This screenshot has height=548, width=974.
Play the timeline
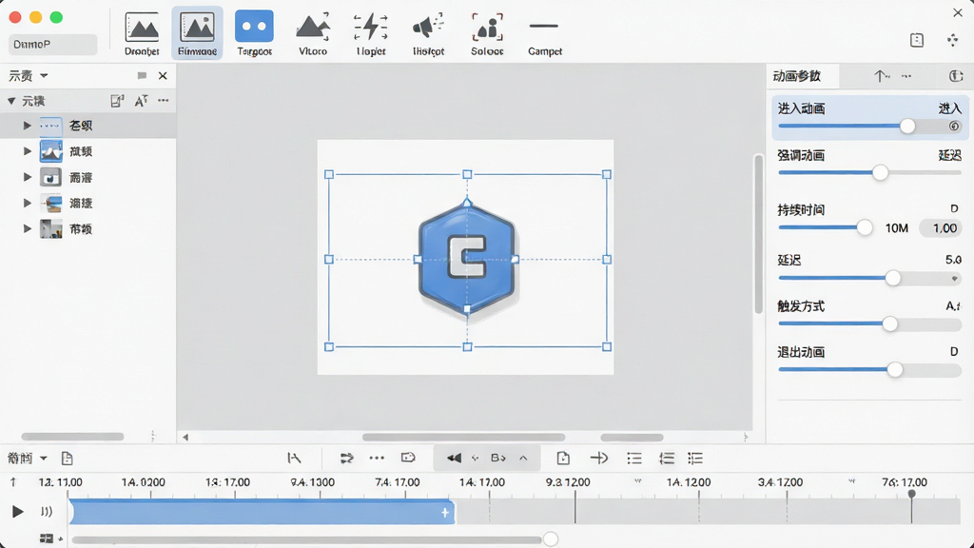(x=17, y=511)
